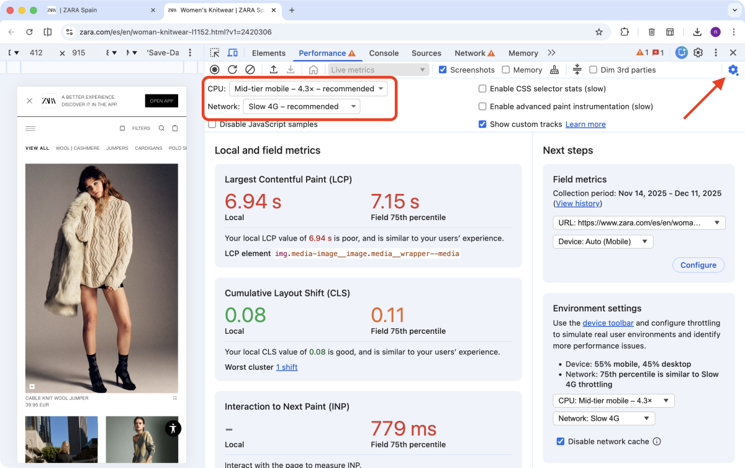
Task: Open the CPU throttling dropdown
Action: pyautogui.click(x=309, y=88)
